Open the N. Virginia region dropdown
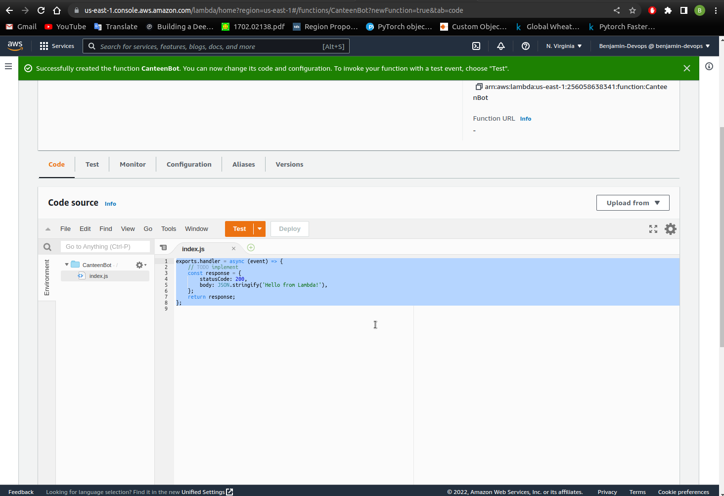The width and height of the screenshot is (724, 496). point(564,46)
